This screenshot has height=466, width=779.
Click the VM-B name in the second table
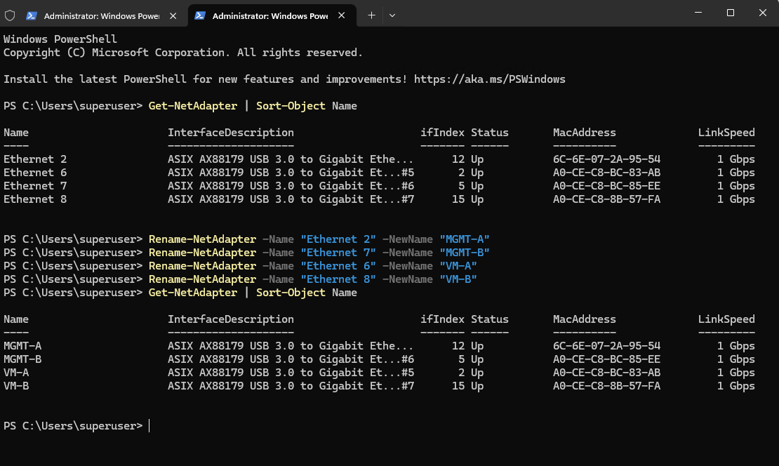point(16,386)
